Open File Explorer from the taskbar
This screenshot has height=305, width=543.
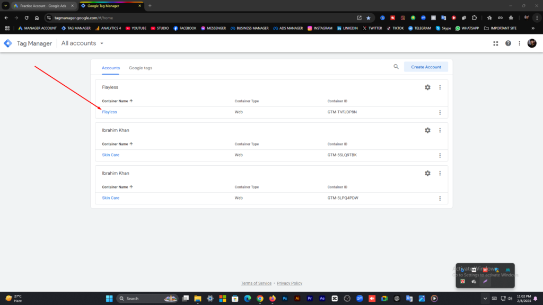point(198,299)
